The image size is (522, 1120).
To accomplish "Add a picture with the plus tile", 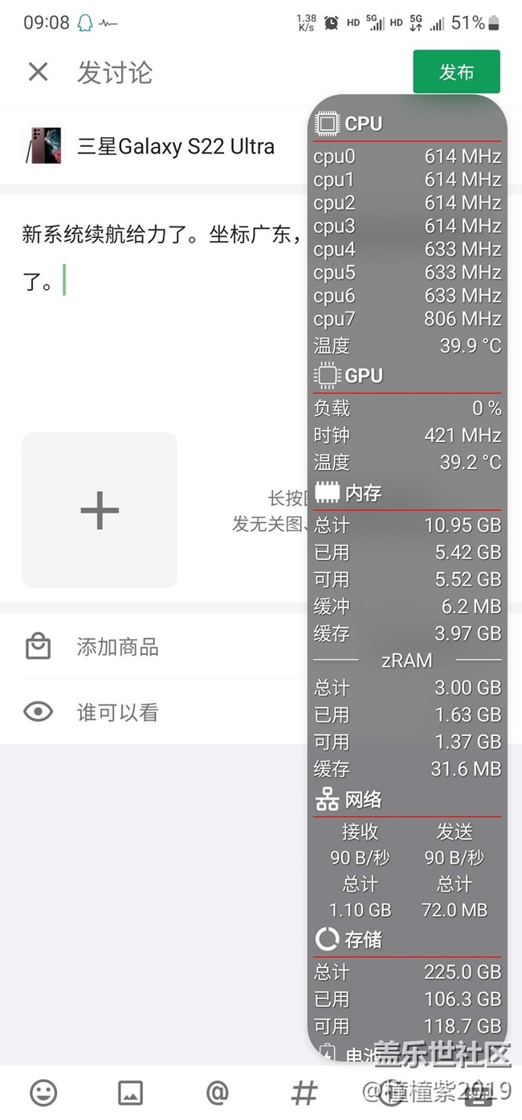I will pos(100,510).
